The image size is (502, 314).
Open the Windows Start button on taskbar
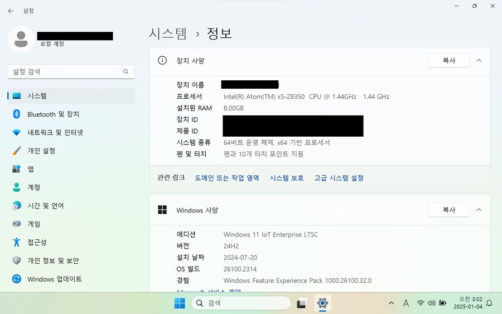[180, 303]
